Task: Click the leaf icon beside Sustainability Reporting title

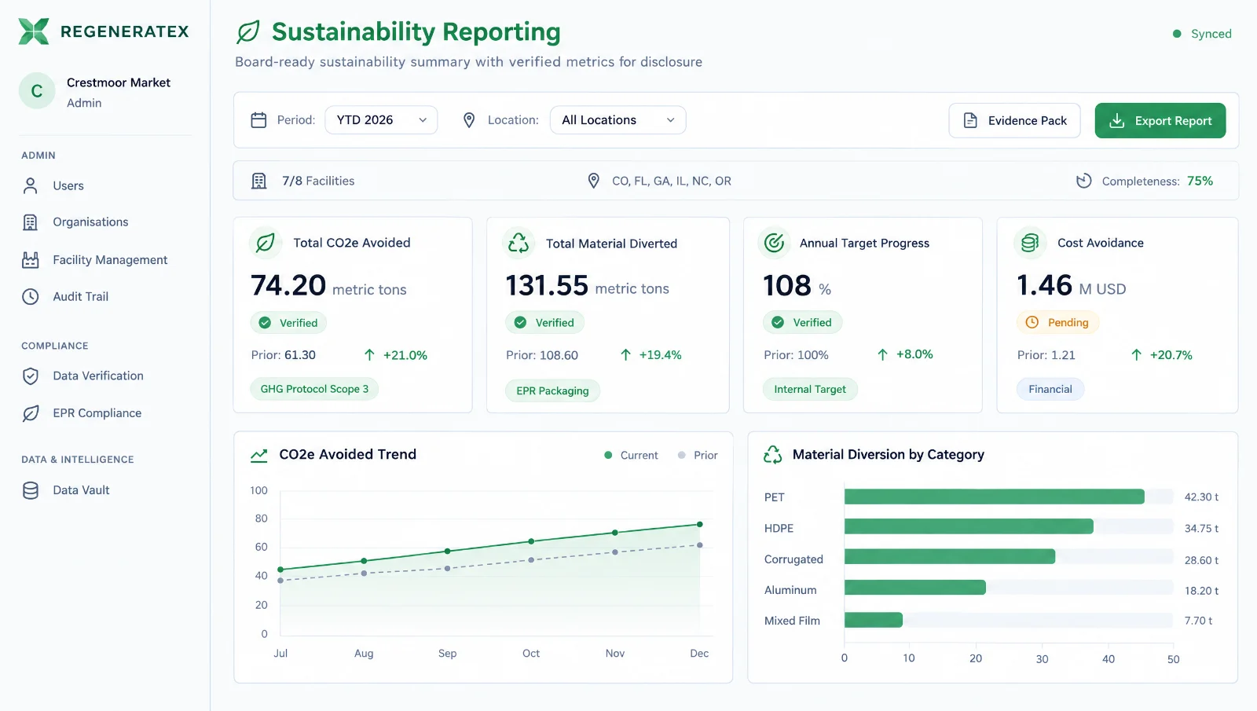Action: 248,32
